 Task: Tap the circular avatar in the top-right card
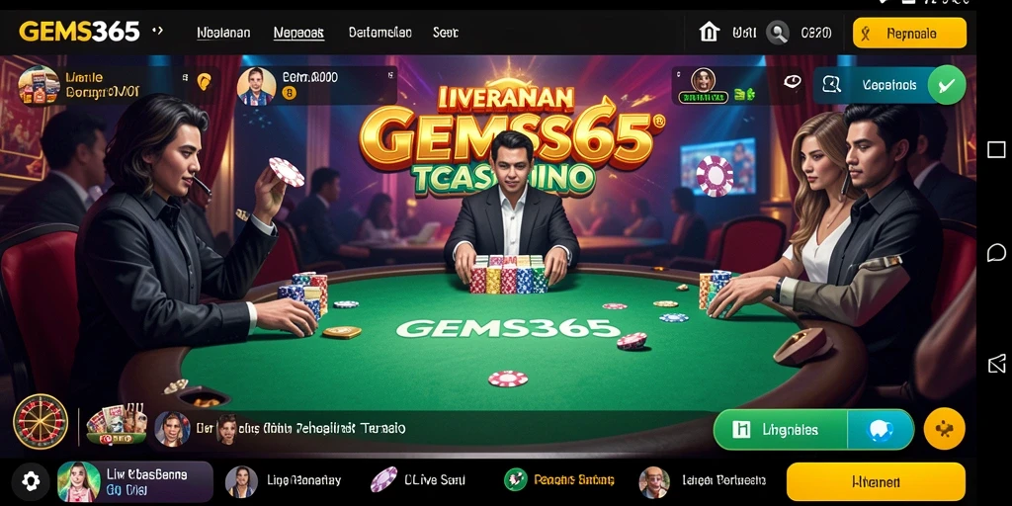coord(703,80)
